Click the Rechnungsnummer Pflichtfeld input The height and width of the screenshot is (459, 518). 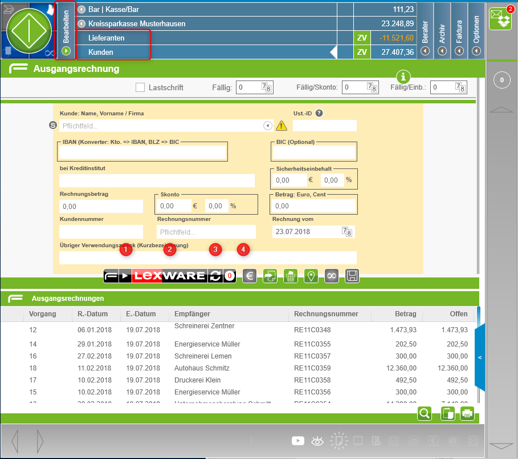[206, 232]
